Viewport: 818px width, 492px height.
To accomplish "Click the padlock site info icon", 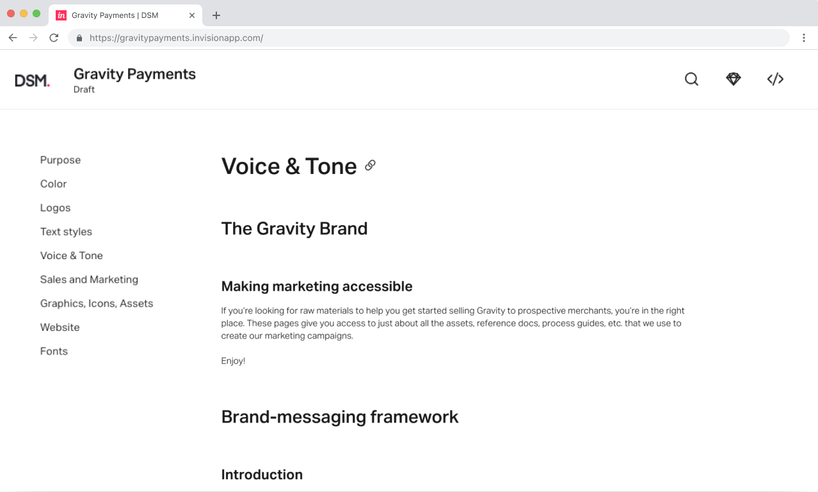I will [79, 38].
